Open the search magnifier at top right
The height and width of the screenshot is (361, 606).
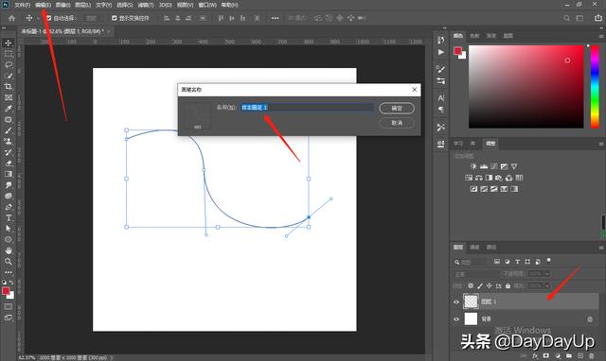tap(566, 18)
